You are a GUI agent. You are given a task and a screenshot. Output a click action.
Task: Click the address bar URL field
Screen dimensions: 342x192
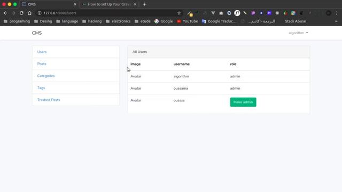pos(109,13)
